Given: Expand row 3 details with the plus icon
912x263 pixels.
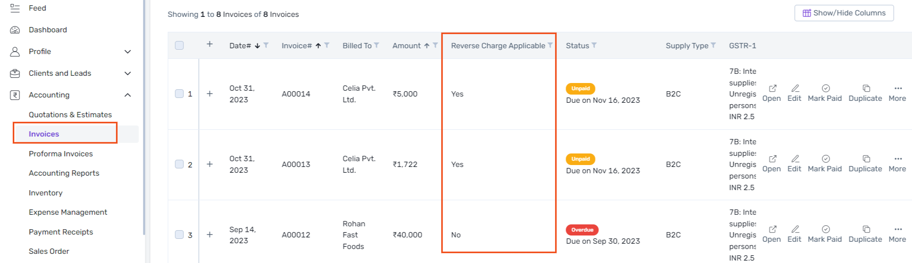Looking at the screenshot, I should pyautogui.click(x=210, y=235).
